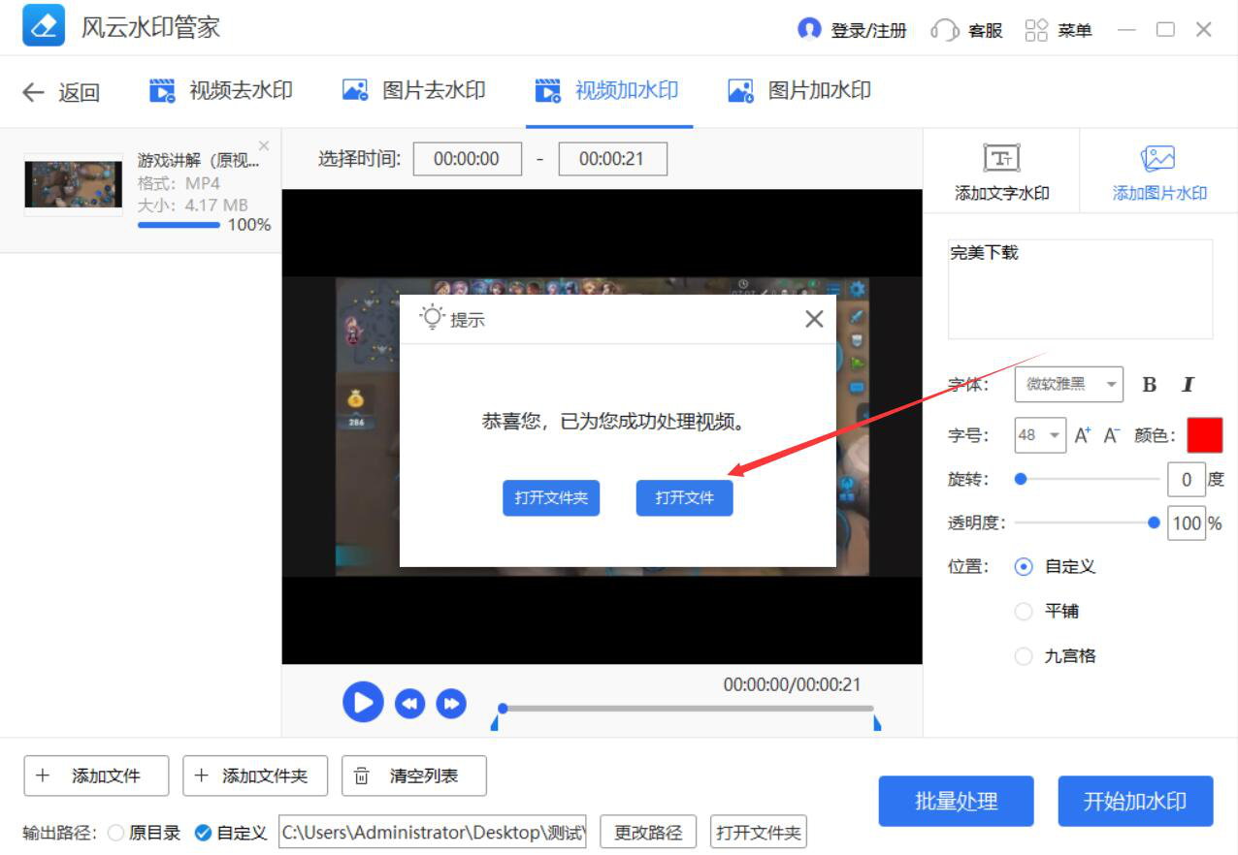Click the 批量处理 button
1238x855 pixels.
coord(957,802)
